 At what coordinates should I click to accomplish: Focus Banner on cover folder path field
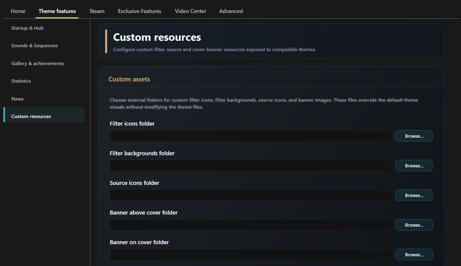251,255
